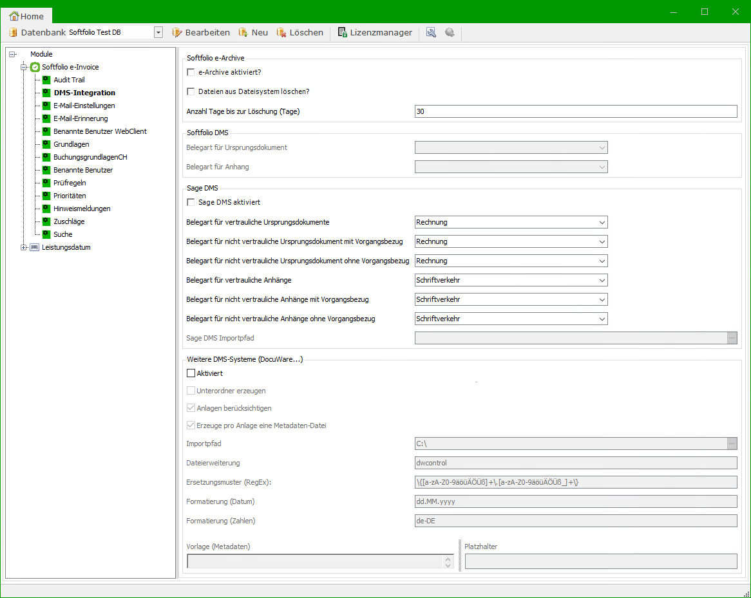The image size is (751, 598).
Task: Tick Dateien aus Dateisystem löschen checkbox
Action: tap(191, 91)
